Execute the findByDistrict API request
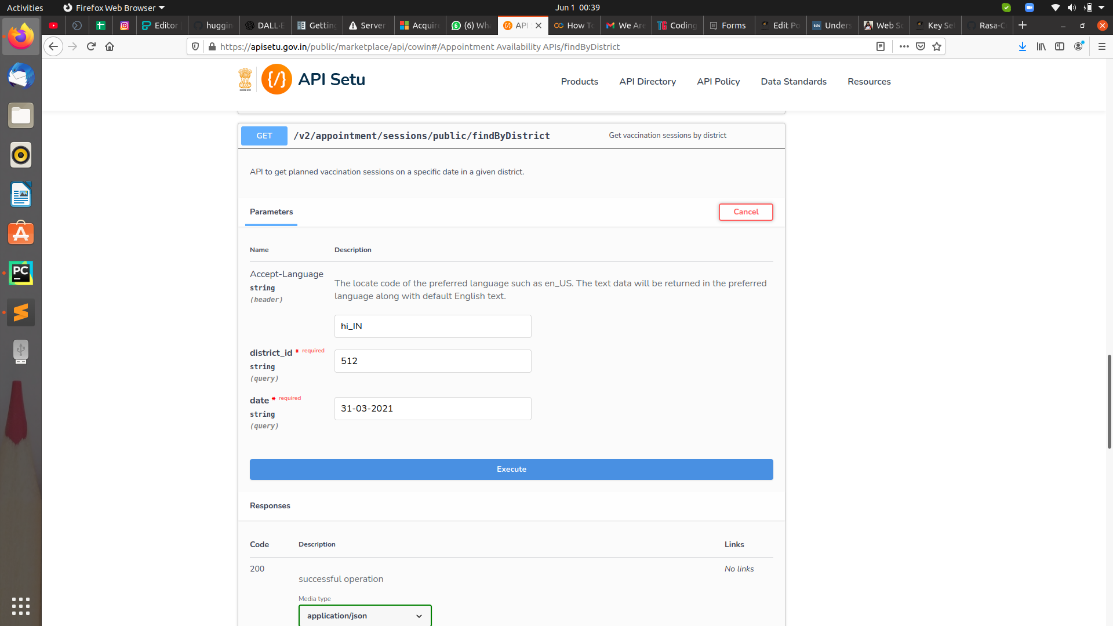The width and height of the screenshot is (1113, 626). 511,469
